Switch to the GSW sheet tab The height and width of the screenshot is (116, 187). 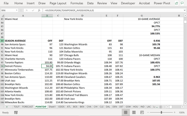click(x=128, y=107)
